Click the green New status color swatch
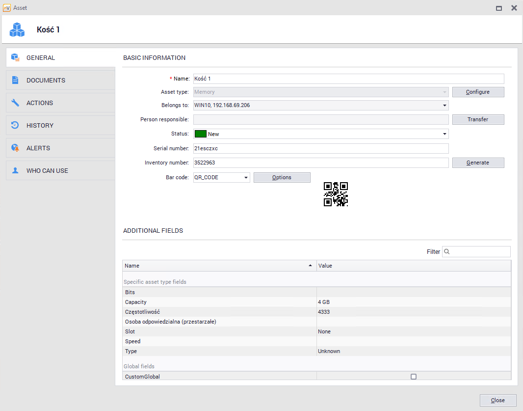 (x=200, y=134)
